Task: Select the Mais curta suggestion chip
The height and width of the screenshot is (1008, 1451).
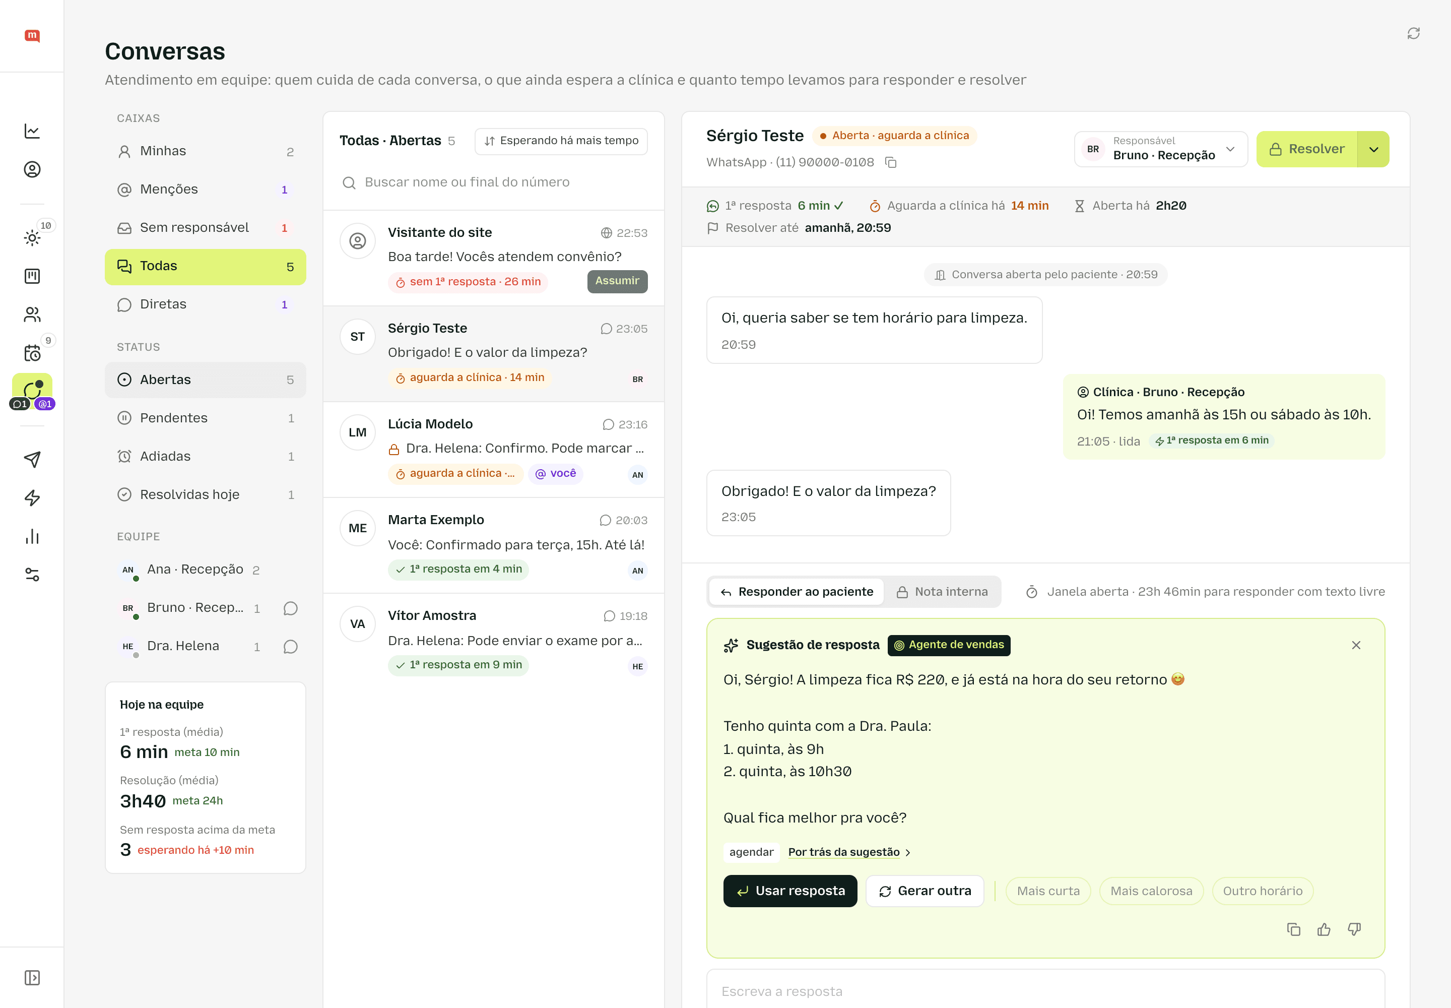Action: (x=1048, y=891)
